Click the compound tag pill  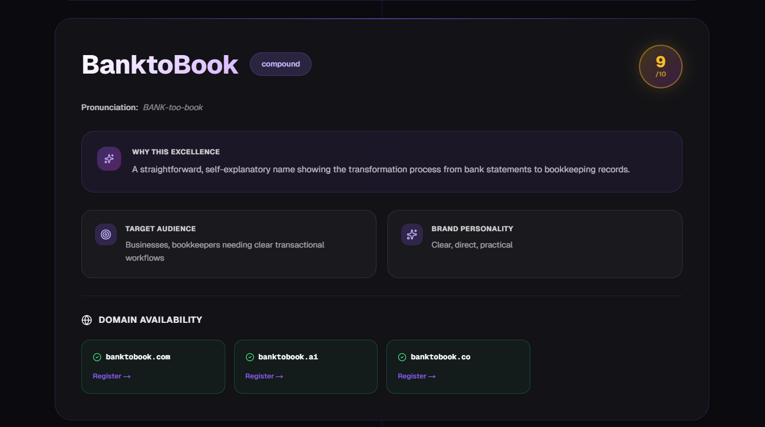click(x=280, y=64)
